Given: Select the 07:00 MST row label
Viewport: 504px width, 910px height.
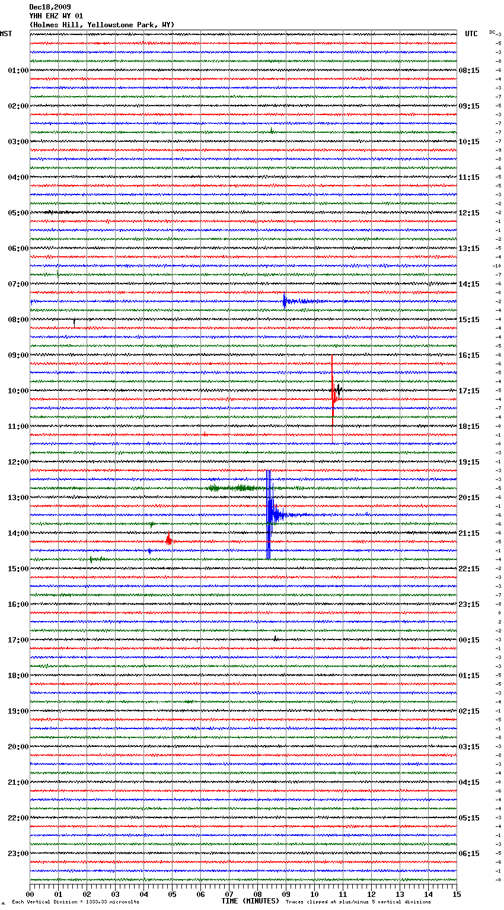Looking at the screenshot, I should (x=18, y=284).
